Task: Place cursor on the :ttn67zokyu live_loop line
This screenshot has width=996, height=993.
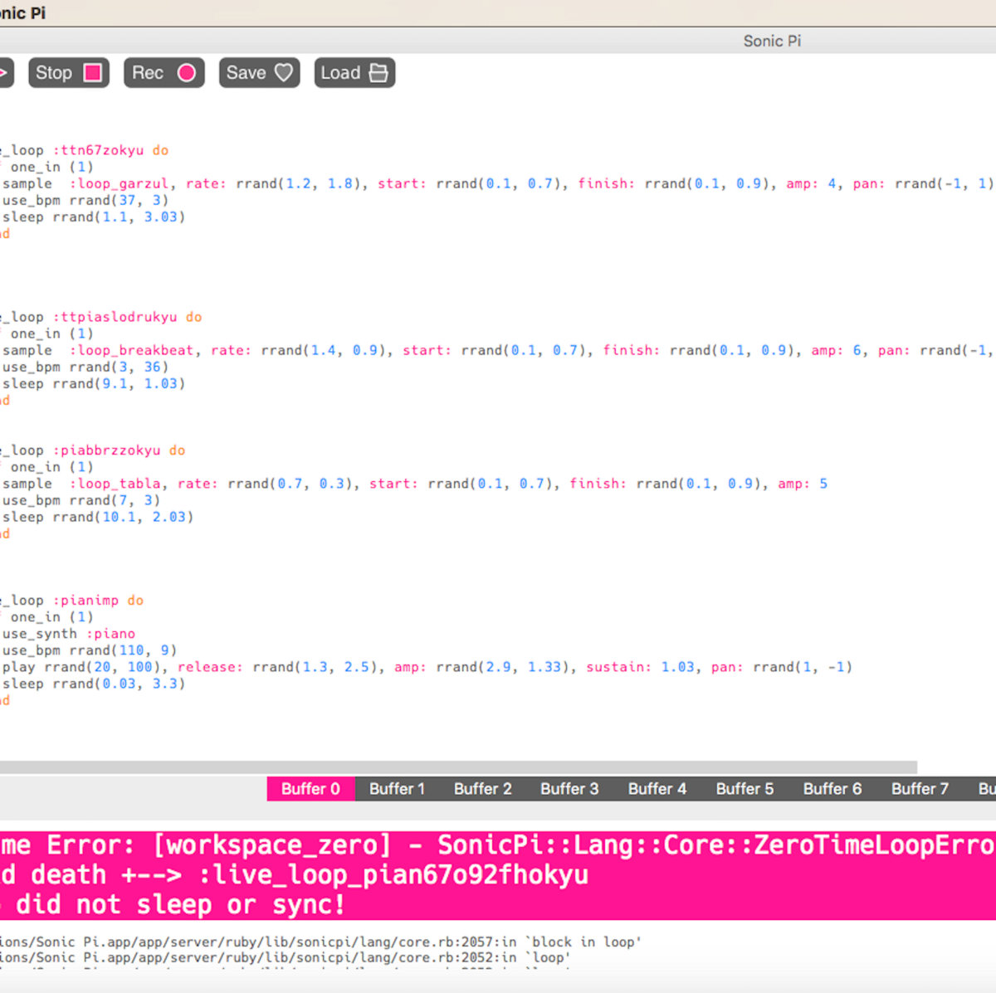Action: click(101, 150)
